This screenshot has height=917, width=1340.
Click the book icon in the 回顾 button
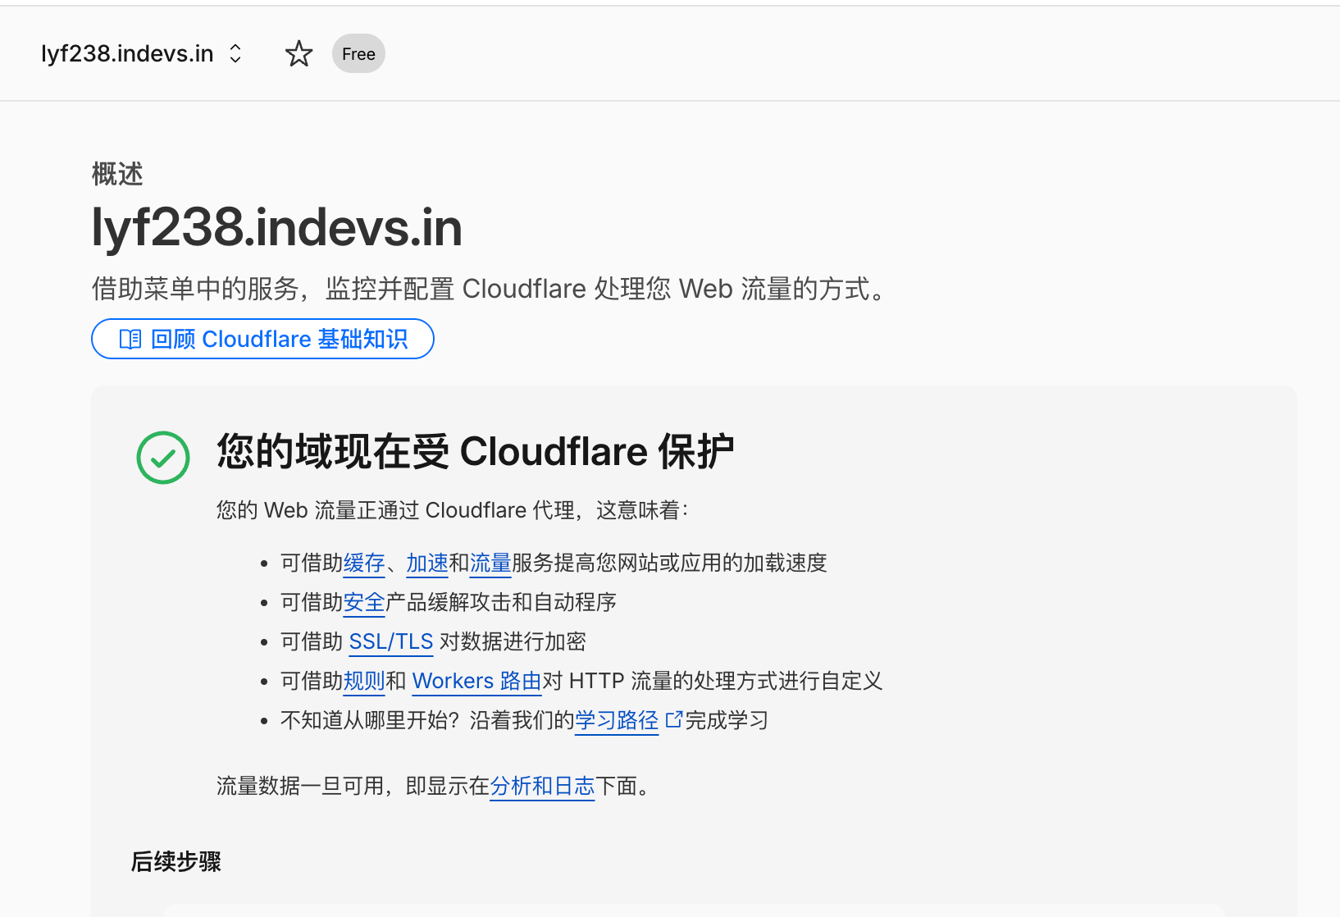130,340
